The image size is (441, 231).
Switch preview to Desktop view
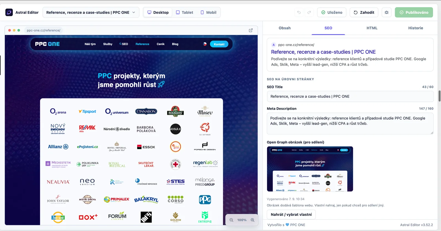158,12
